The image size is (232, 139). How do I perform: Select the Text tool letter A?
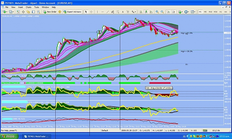click(x=122, y=12)
